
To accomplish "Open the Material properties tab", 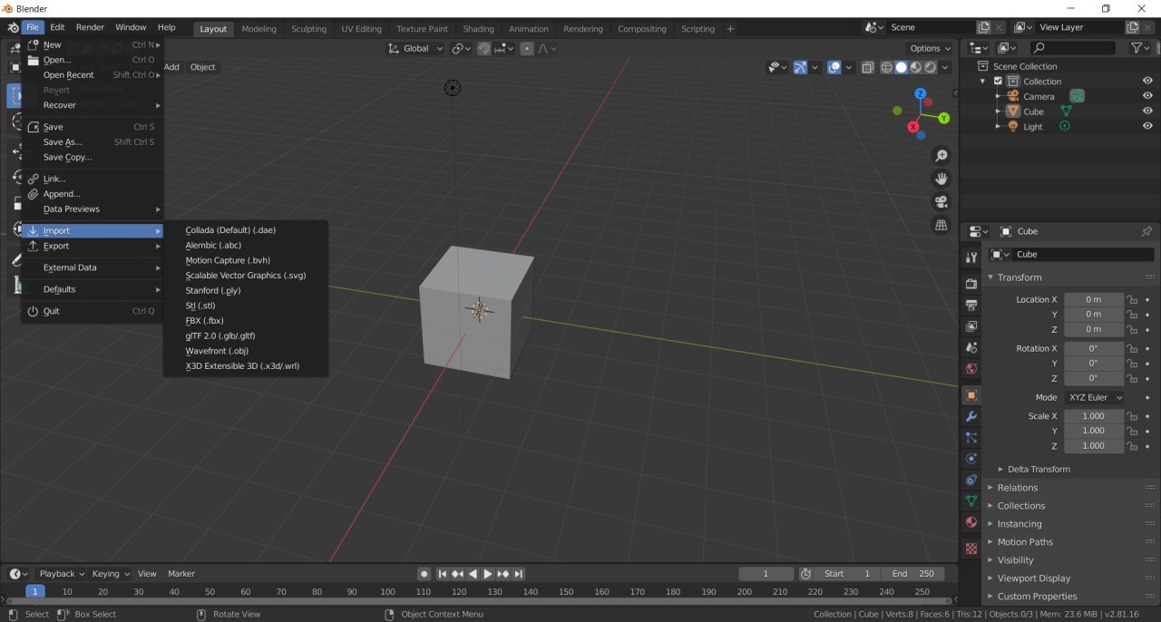I will click(971, 522).
